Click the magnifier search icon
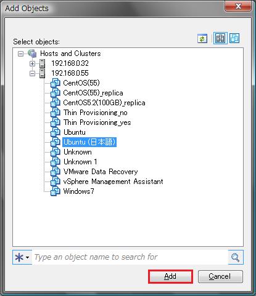The image size is (256, 296). [236, 257]
